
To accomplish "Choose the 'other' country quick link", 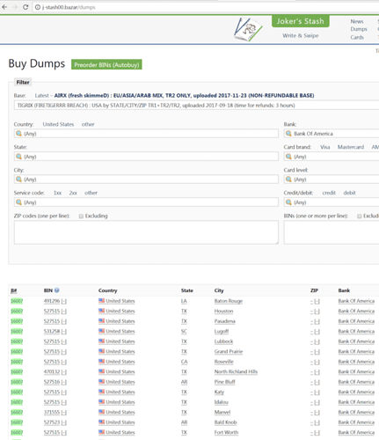I will pos(88,124).
